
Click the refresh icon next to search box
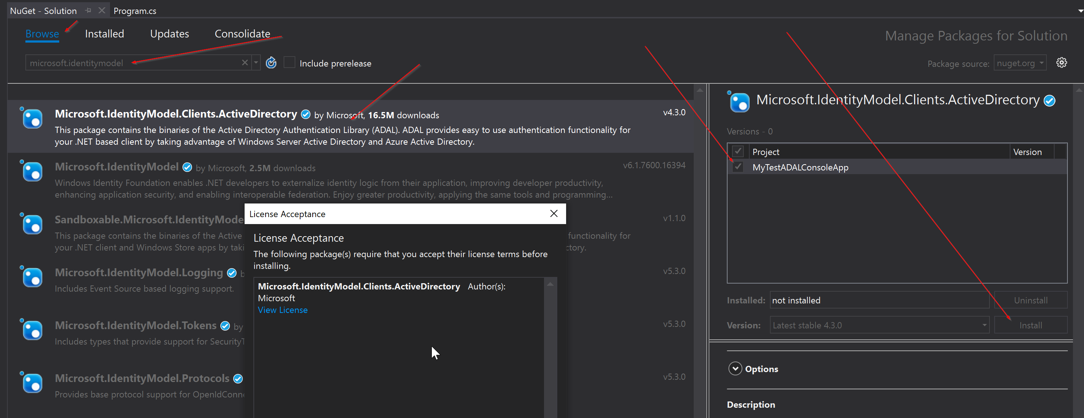(271, 63)
